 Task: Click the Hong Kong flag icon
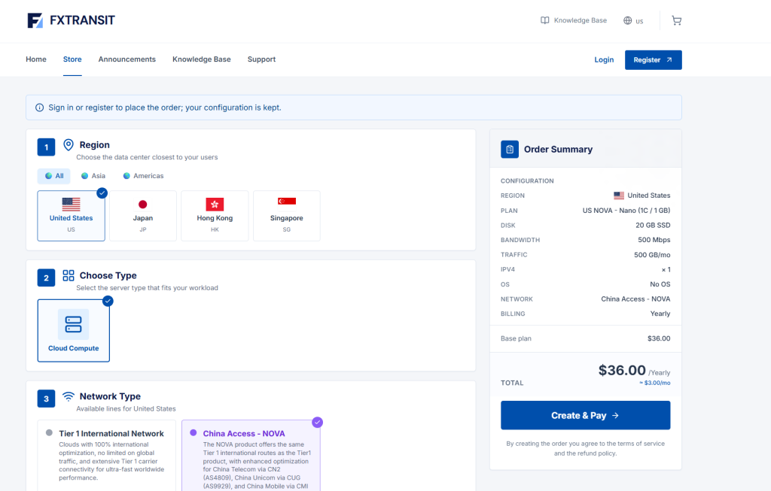tap(215, 205)
